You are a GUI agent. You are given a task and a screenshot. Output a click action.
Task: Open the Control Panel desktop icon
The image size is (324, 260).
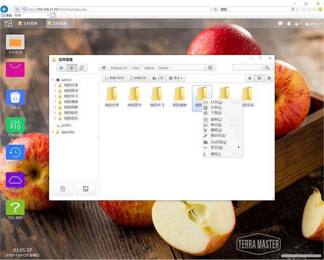click(x=15, y=125)
